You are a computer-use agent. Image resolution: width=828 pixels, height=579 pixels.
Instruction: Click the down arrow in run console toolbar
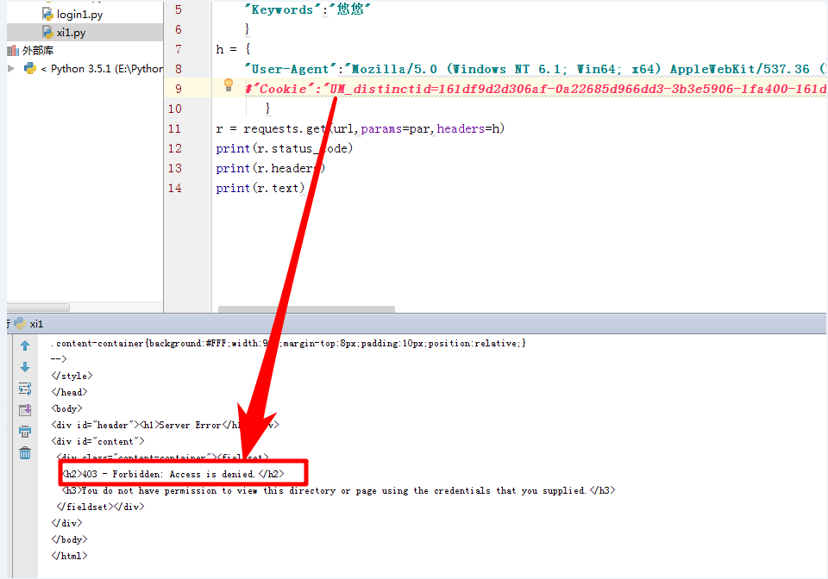tap(25, 367)
